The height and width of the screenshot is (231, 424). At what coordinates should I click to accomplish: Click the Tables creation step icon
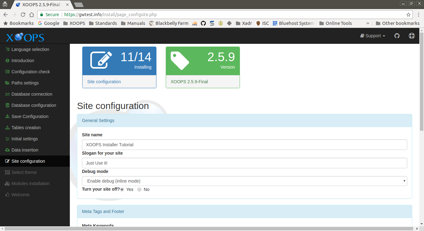pos(7,128)
